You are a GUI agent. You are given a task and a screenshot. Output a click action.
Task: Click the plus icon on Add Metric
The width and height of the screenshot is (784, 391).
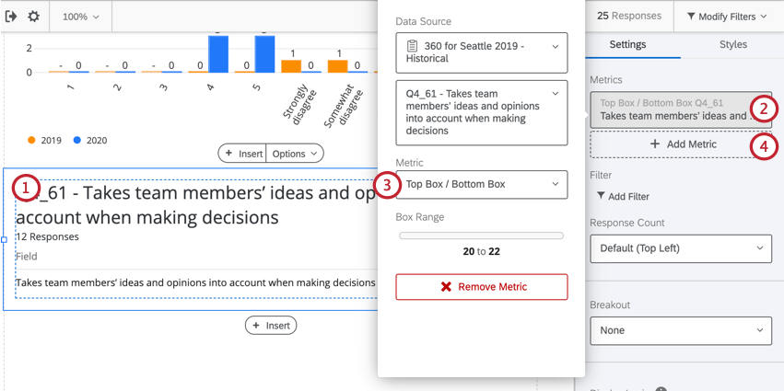click(655, 144)
